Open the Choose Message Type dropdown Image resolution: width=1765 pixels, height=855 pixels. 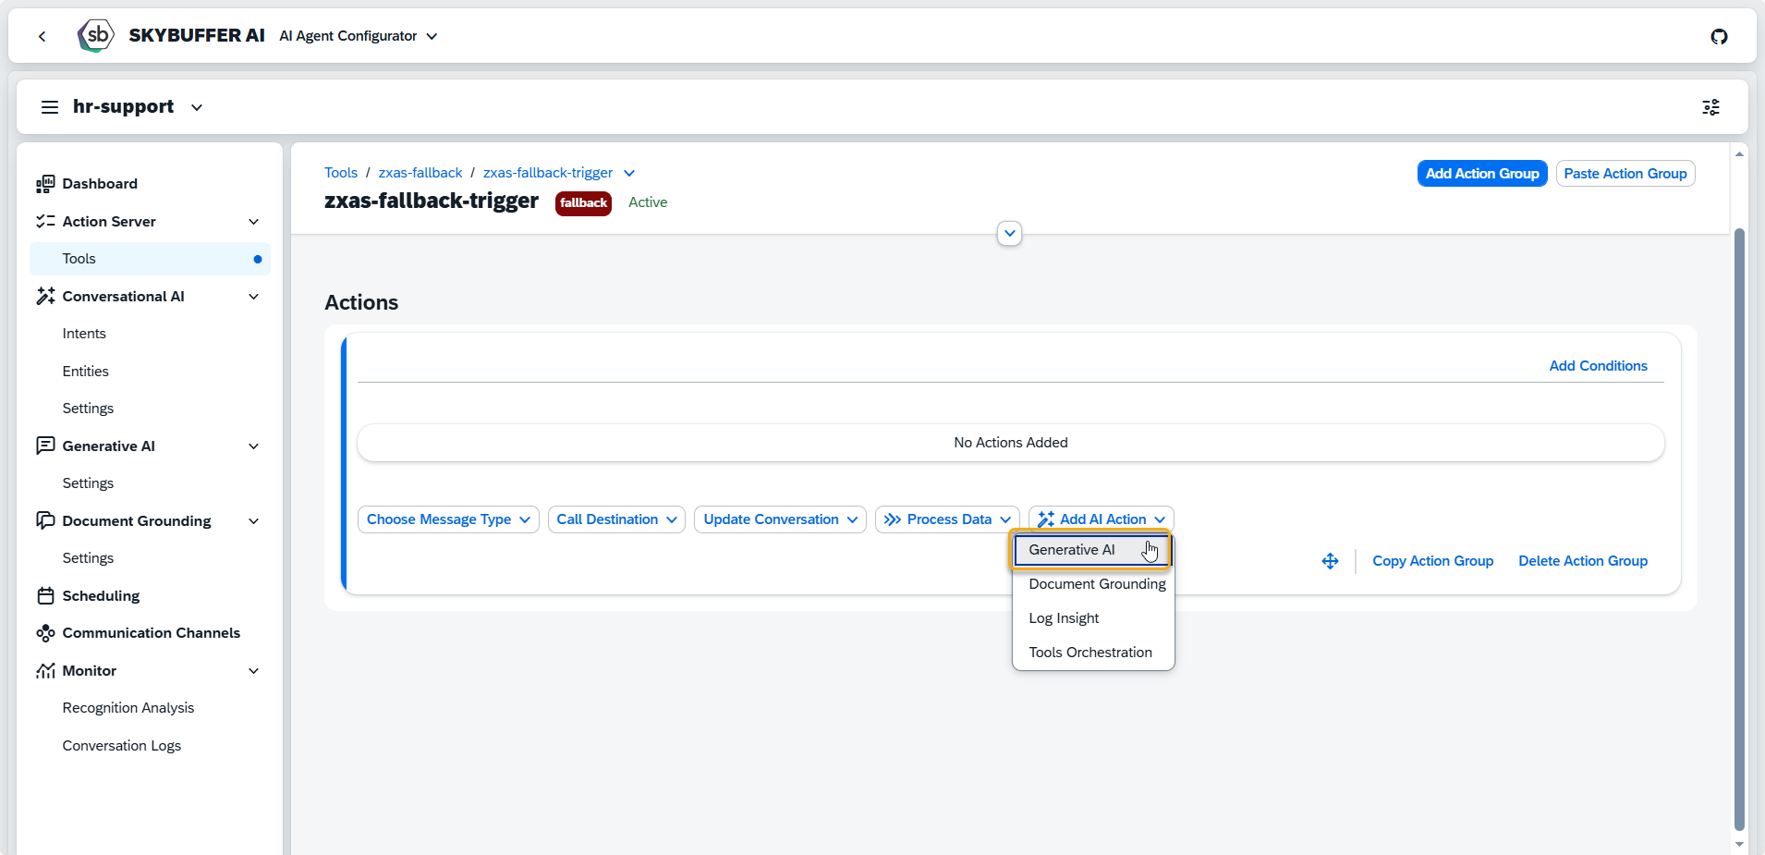coord(448,519)
